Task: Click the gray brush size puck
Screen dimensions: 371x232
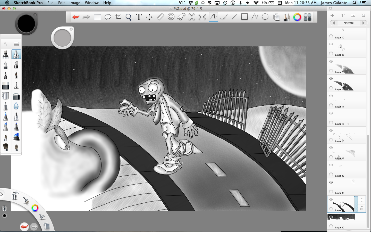Action: point(62,38)
